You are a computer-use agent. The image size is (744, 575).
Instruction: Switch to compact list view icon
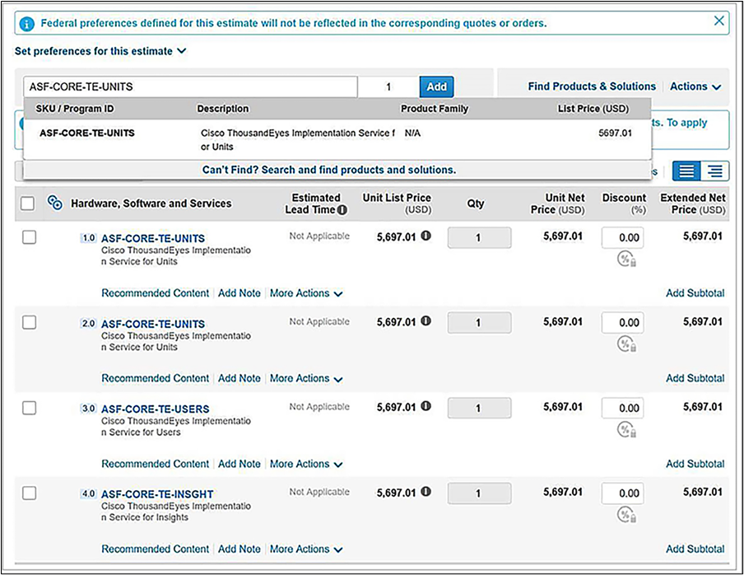(686, 171)
